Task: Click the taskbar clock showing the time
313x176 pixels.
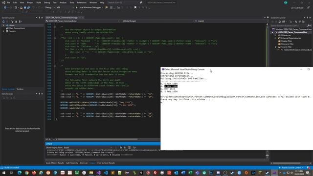Action: (x=299, y=173)
